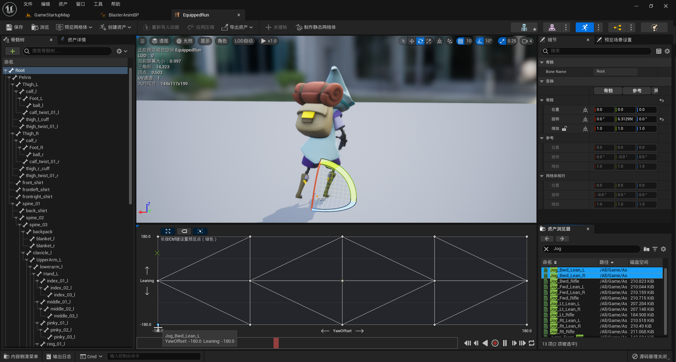The height and width of the screenshot is (362, 676).
Task: Select the Rotate gizmo tool
Action: 420,41
